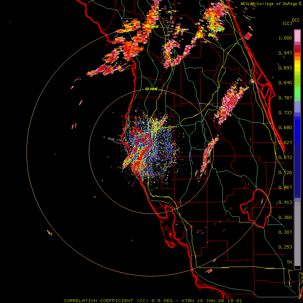Click the 0.787 scale label
The height and width of the screenshot is (303, 303).
pyautogui.click(x=285, y=98)
